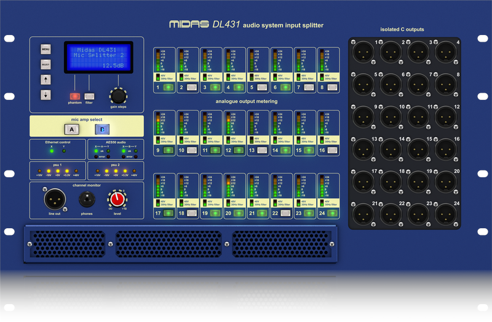Screen dimensions: 492x322
Task: Click the channel 4 level meter
Action: click(228, 60)
